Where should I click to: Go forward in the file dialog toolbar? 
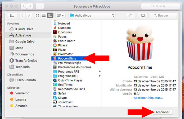point(29,15)
